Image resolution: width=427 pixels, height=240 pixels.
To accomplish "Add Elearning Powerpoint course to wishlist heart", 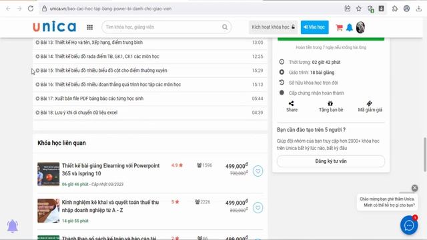I will pyautogui.click(x=258, y=171).
